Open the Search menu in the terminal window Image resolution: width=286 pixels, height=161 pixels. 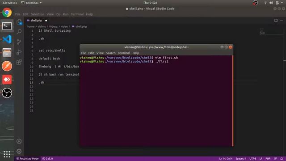click(110, 53)
